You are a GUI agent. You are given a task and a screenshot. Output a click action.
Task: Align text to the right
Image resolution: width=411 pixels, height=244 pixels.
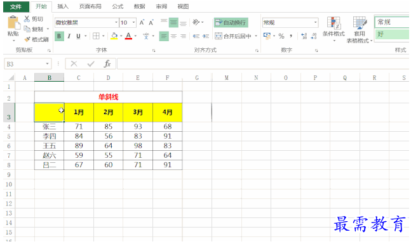coord(183,36)
